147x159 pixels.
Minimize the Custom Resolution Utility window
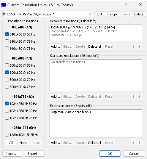click(113, 5)
